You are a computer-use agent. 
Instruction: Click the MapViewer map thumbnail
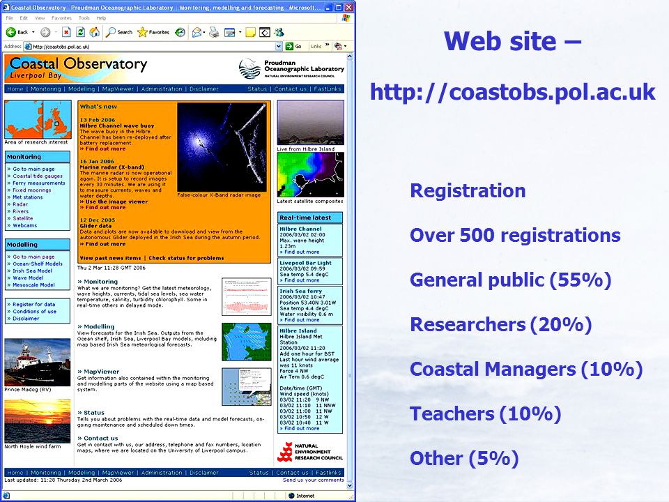click(247, 386)
